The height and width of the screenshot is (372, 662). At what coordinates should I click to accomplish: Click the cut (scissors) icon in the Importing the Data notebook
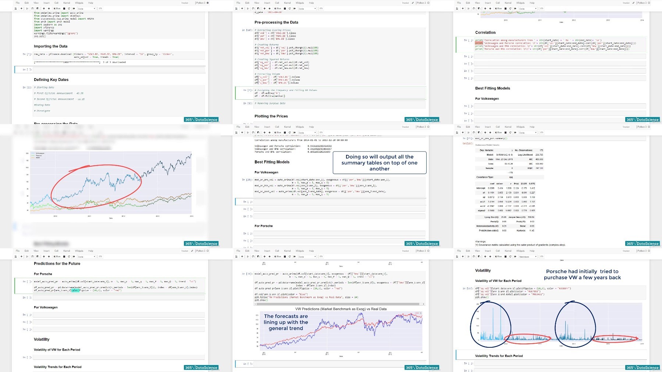pyautogui.click(x=27, y=8)
